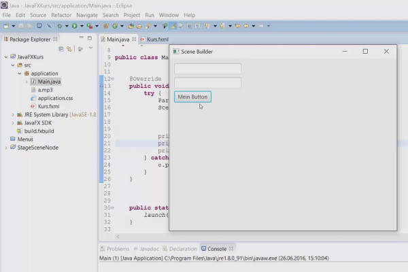The width and height of the screenshot is (408, 272).
Task: Click the Search flashlight toolbar icon
Action: pos(148,26)
